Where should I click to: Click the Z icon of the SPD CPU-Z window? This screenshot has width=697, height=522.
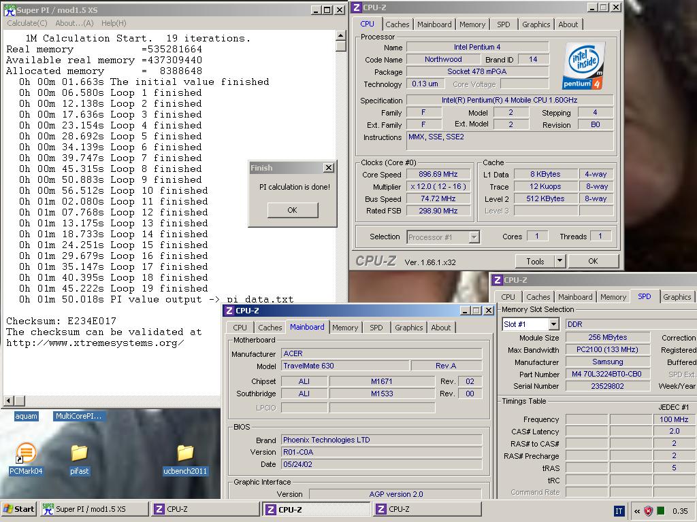coord(498,279)
